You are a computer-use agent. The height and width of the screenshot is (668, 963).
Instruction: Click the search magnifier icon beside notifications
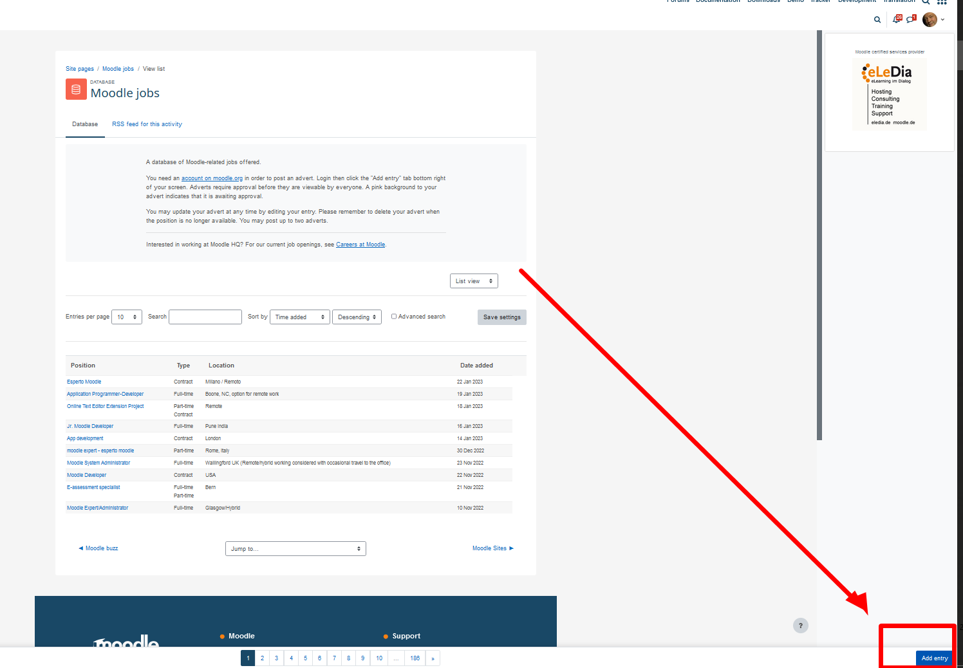[x=877, y=20]
